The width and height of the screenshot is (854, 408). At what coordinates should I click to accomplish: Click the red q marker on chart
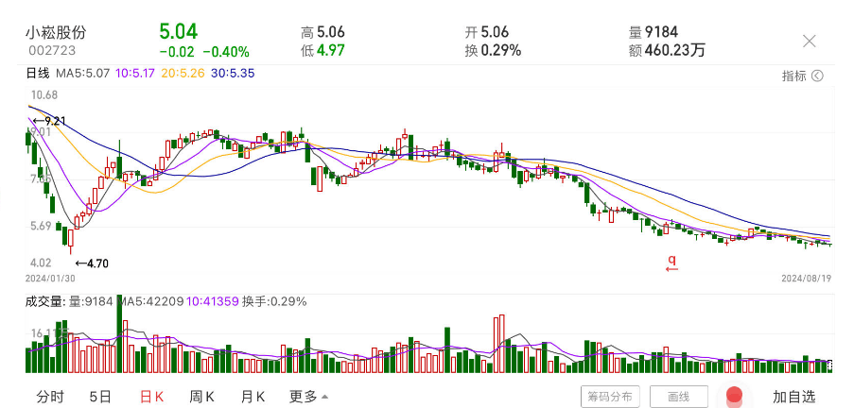(672, 262)
